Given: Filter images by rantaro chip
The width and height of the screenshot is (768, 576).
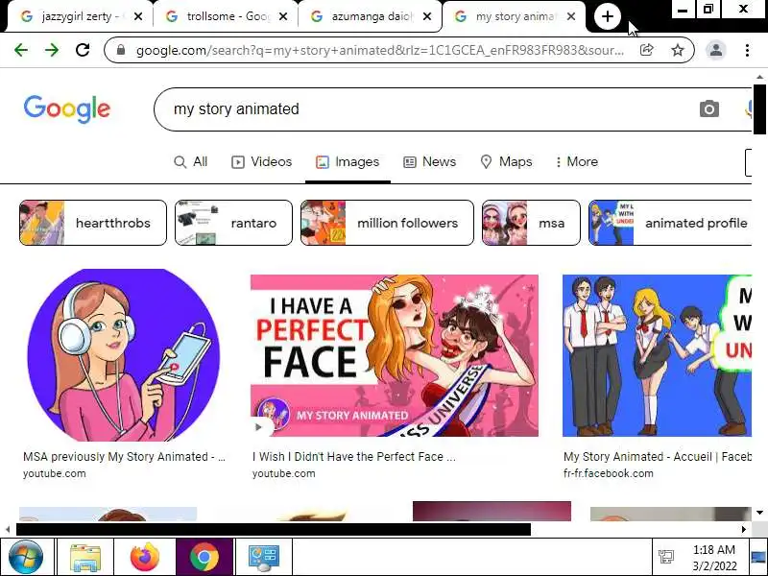Looking at the screenshot, I should (x=233, y=223).
